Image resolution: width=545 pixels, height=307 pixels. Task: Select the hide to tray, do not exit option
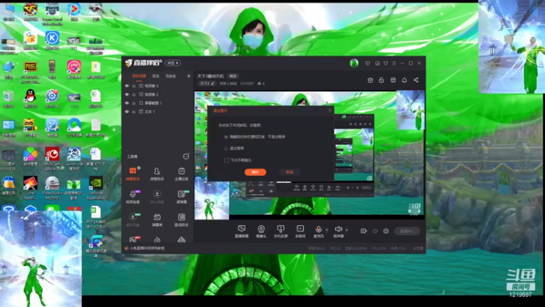pyautogui.click(x=226, y=137)
